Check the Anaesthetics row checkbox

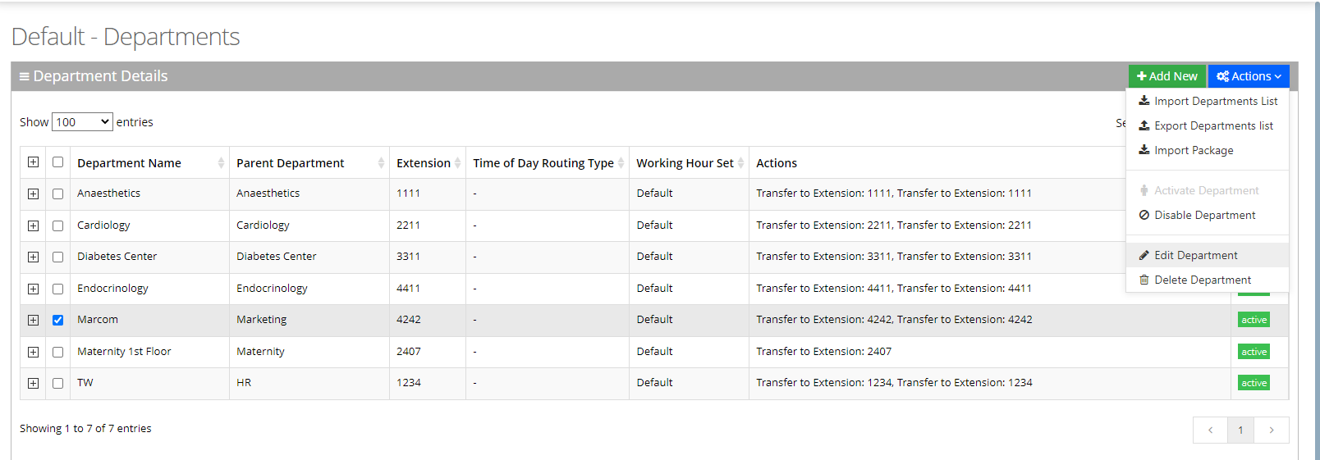point(57,194)
